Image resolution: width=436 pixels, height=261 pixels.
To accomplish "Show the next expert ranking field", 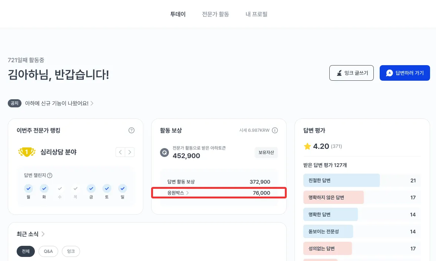I will tap(130, 152).
